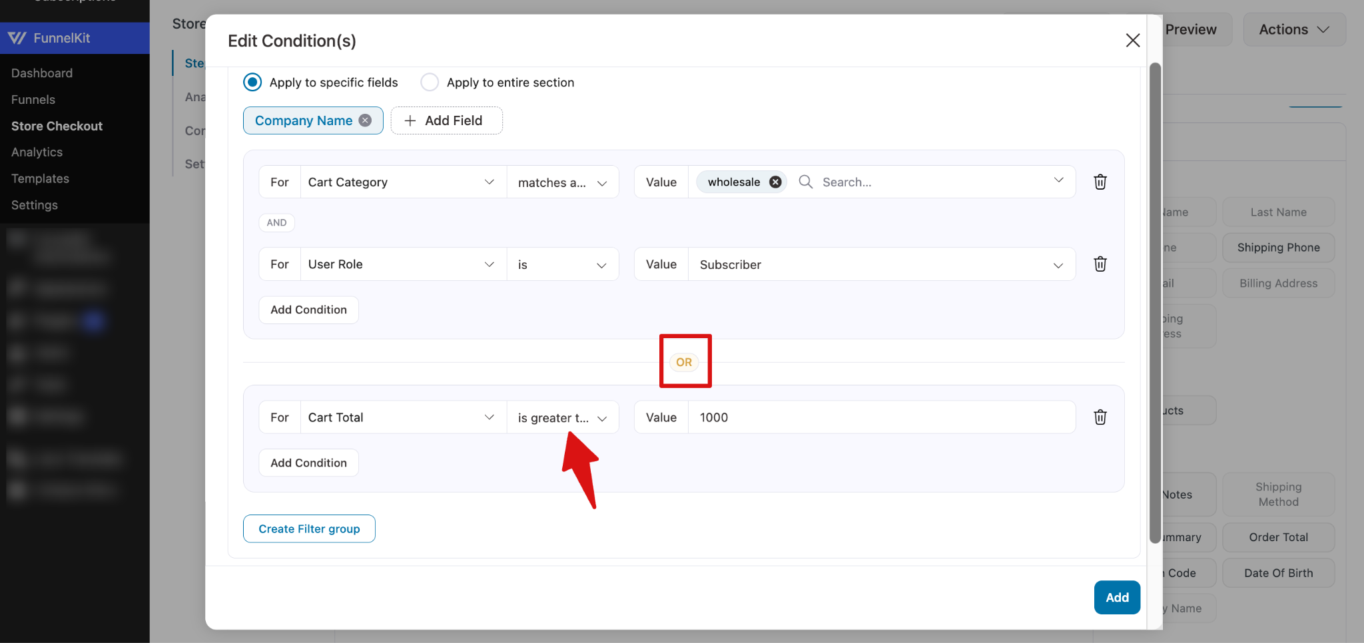Select Apply to specific fields

[x=252, y=82]
